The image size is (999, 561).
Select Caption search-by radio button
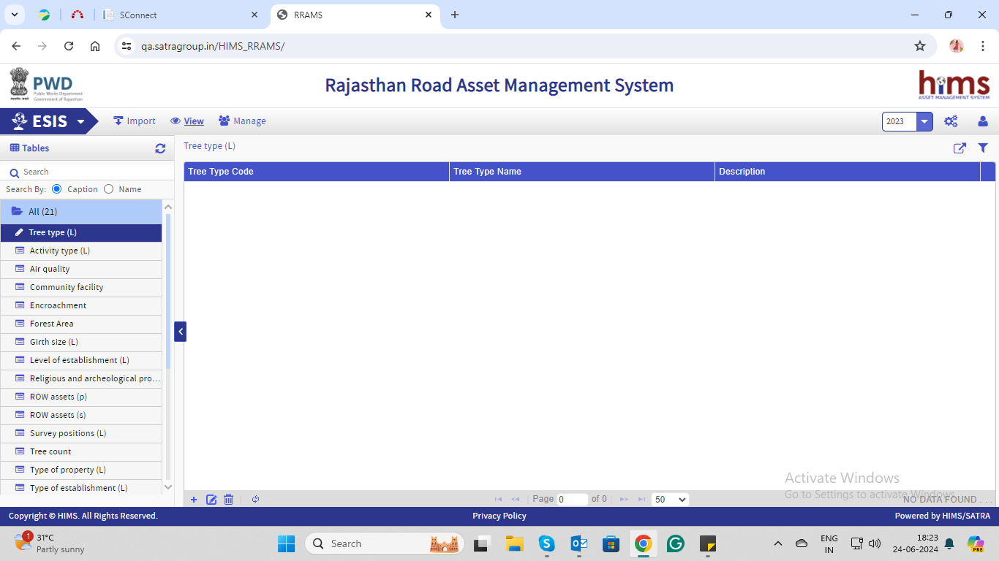pyautogui.click(x=57, y=189)
